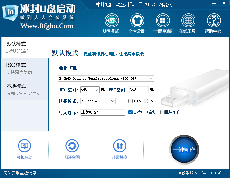Click the 归还空间 label
The width and height of the screenshot is (230, 178).
click(72, 157)
